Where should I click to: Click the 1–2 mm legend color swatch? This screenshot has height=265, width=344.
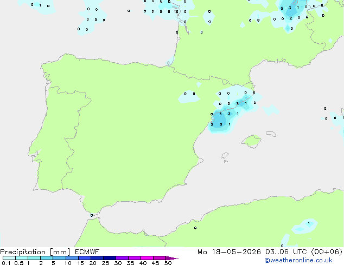point(34,258)
